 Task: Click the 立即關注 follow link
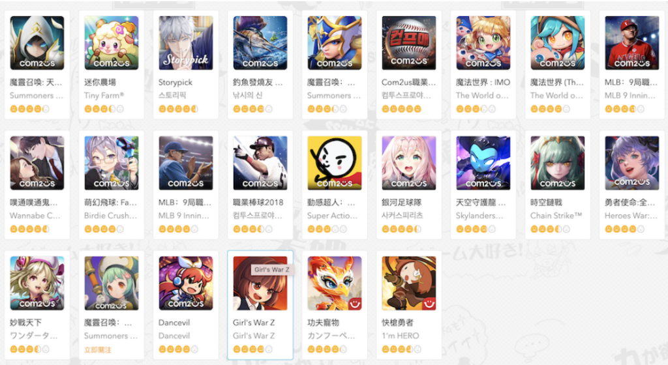(x=98, y=350)
